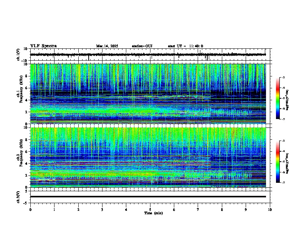The width and height of the screenshot is (304, 235).
Task: Click the ch.1 voltage waveform trace
Action: click(x=148, y=55)
